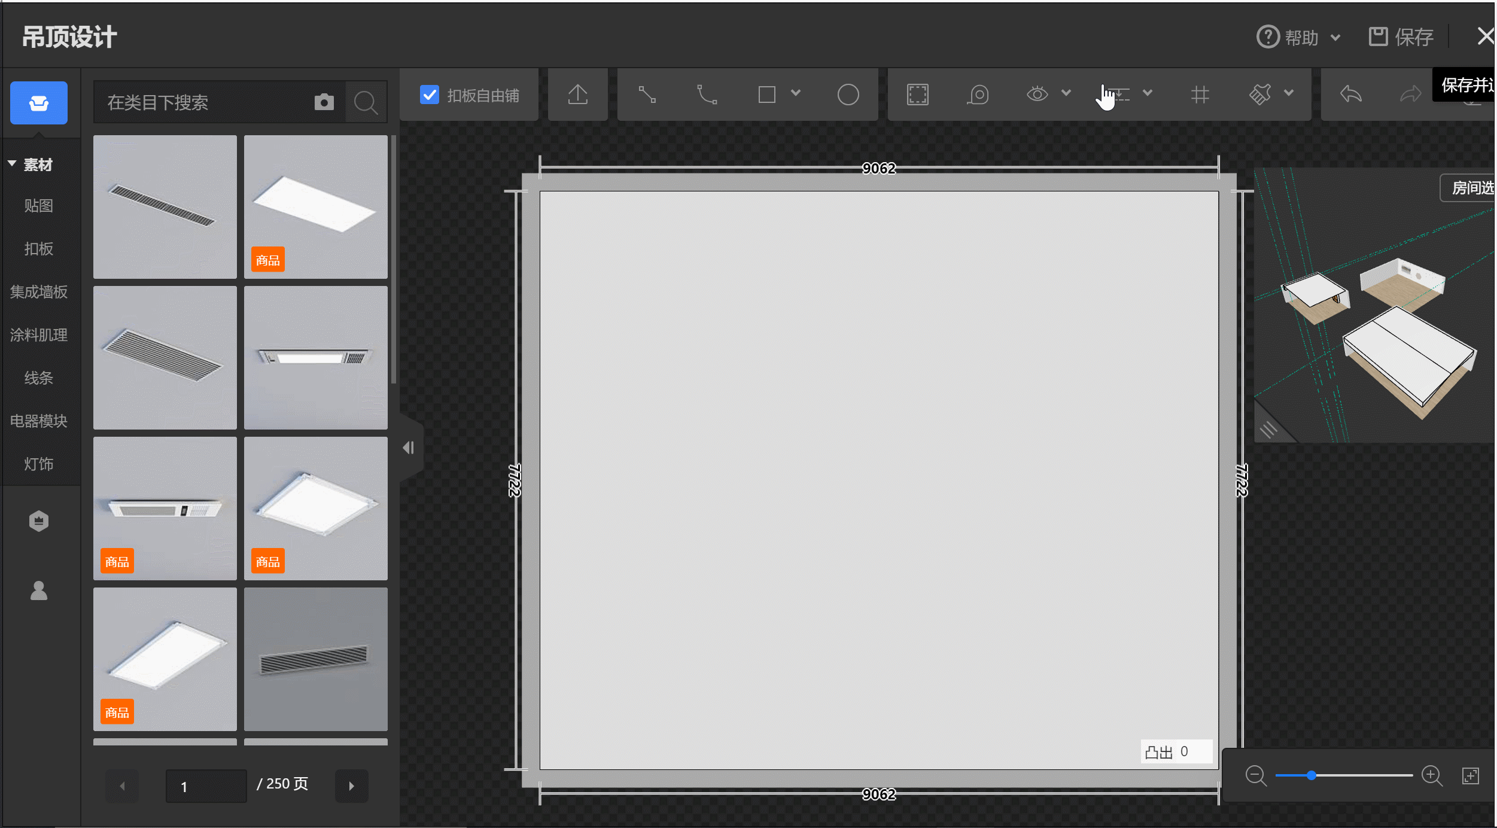Click the undo arrow icon
Viewport: 1497px width, 828px height.
coord(1350,95)
